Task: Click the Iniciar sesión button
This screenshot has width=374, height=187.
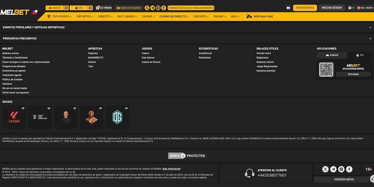Action: pyautogui.click(x=332, y=8)
